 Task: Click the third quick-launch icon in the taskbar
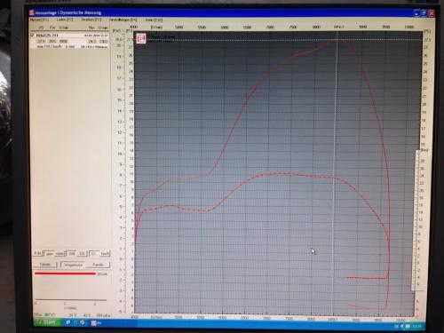coord(83,322)
